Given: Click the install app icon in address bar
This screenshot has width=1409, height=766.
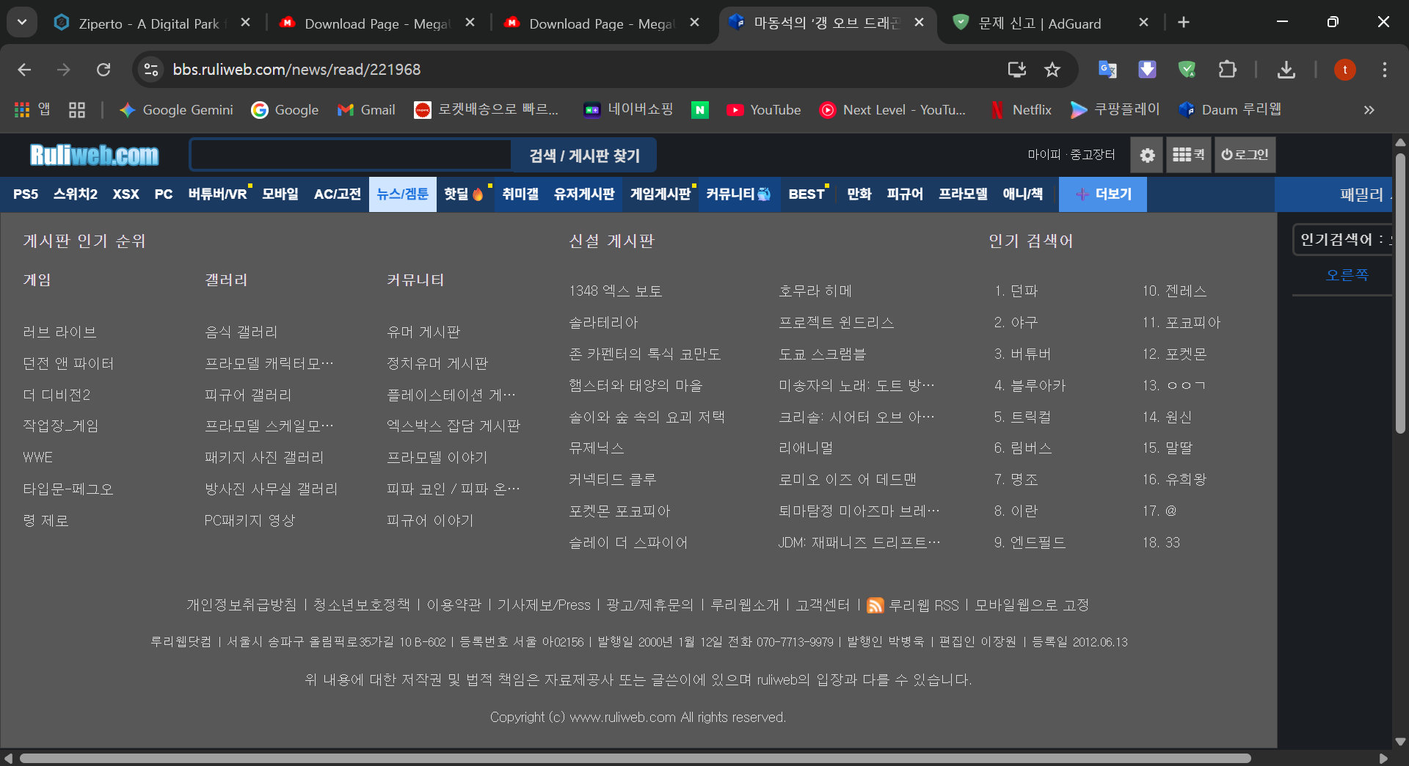Looking at the screenshot, I should coord(1016,70).
